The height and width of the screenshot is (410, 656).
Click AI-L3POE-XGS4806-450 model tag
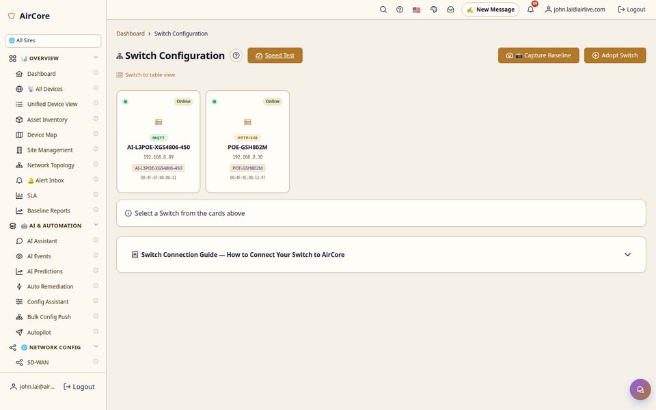point(159,168)
